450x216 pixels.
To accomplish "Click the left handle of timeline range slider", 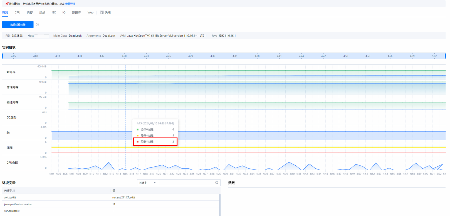I will (x=3, y=56).
